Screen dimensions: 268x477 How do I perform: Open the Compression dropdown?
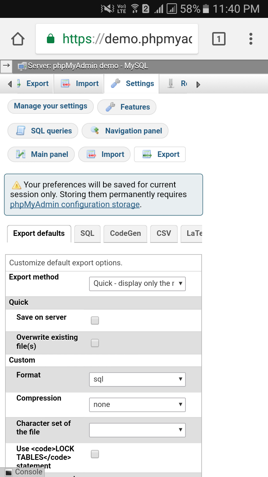137,404
